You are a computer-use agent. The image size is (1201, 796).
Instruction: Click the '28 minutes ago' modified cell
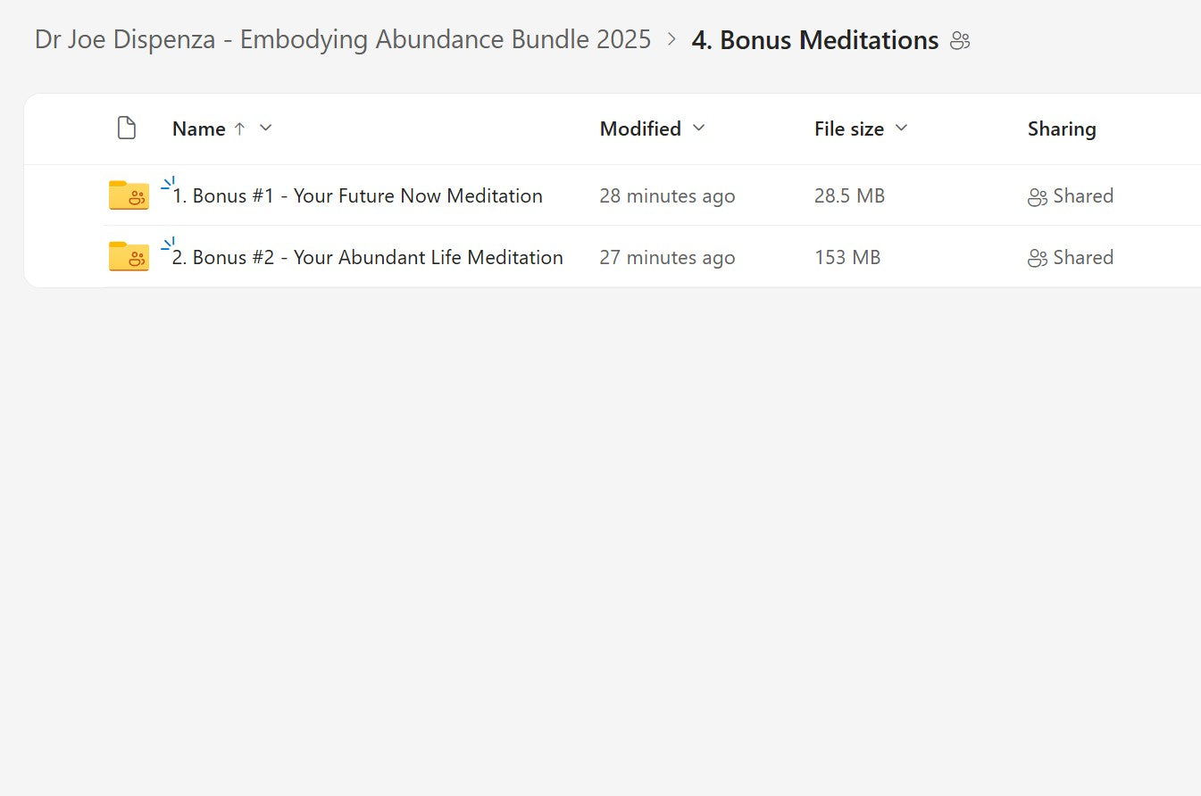click(x=667, y=196)
